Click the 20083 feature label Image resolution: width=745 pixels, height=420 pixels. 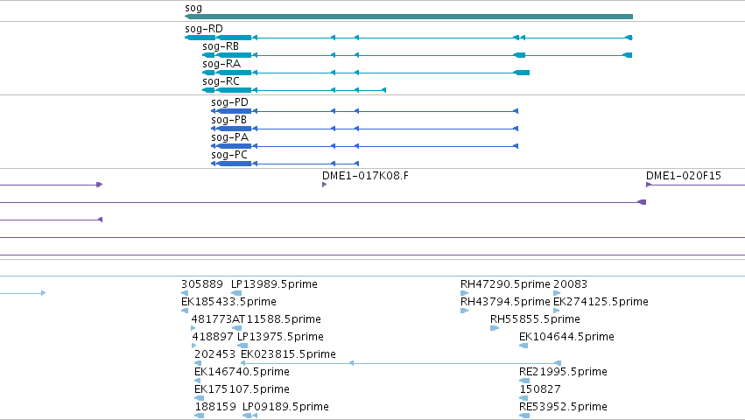point(570,284)
